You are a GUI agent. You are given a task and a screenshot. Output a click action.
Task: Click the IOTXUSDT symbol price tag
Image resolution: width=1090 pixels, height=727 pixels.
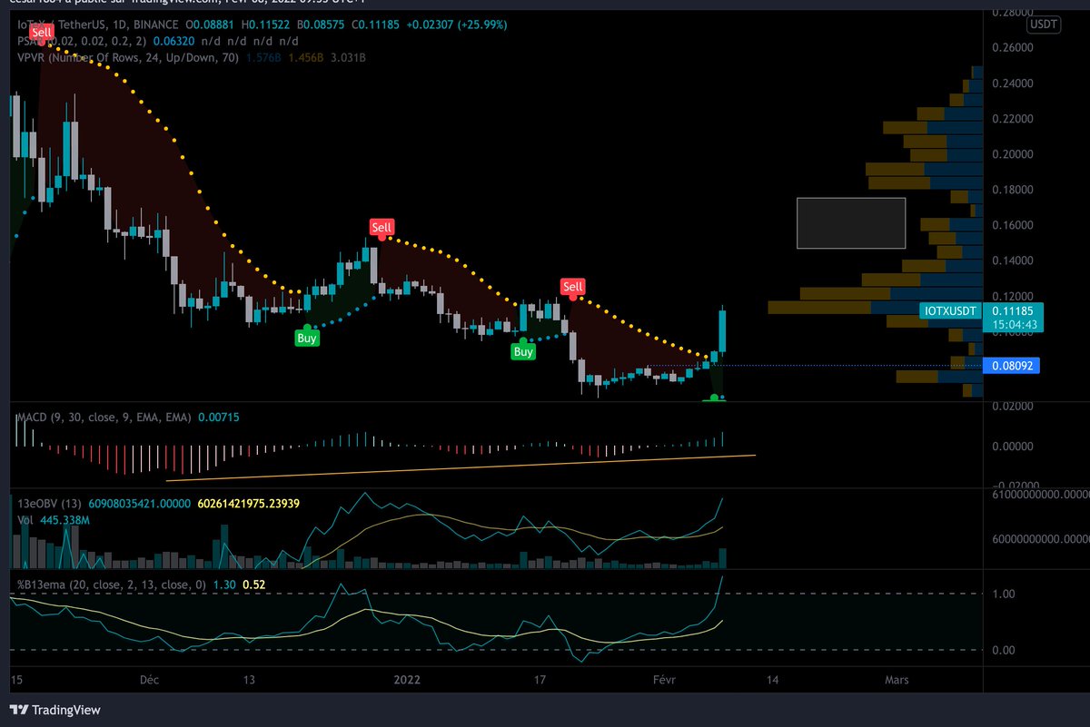(950, 310)
